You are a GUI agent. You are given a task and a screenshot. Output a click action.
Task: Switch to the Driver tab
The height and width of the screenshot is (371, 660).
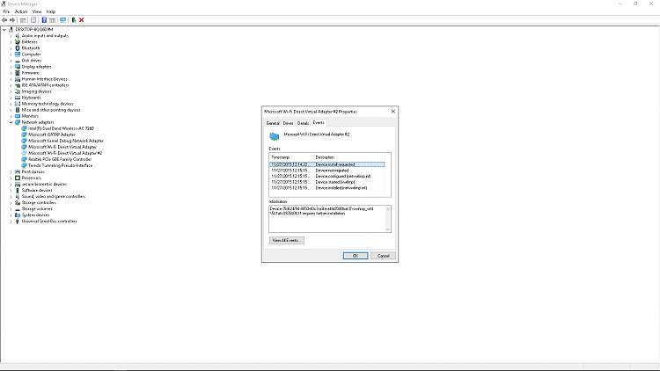click(x=289, y=123)
